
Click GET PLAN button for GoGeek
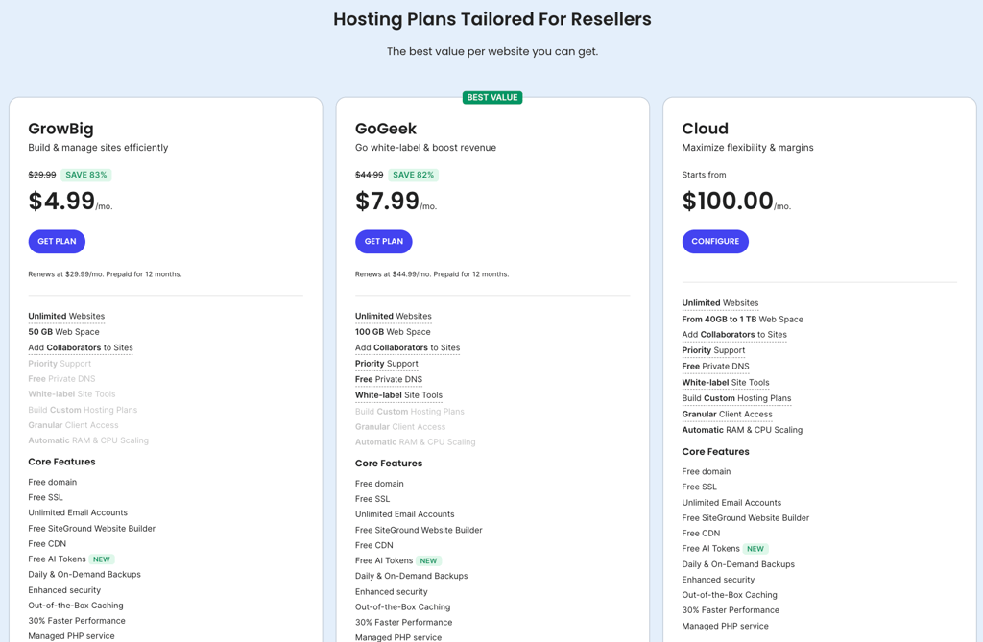point(384,242)
